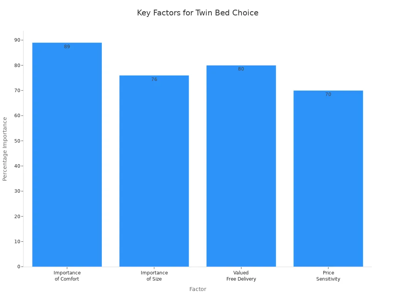This screenshot has height=296, width=395.
Task: Click the 60 tick on y-axis
Action: pyautogui.click(x=18, y=116)
